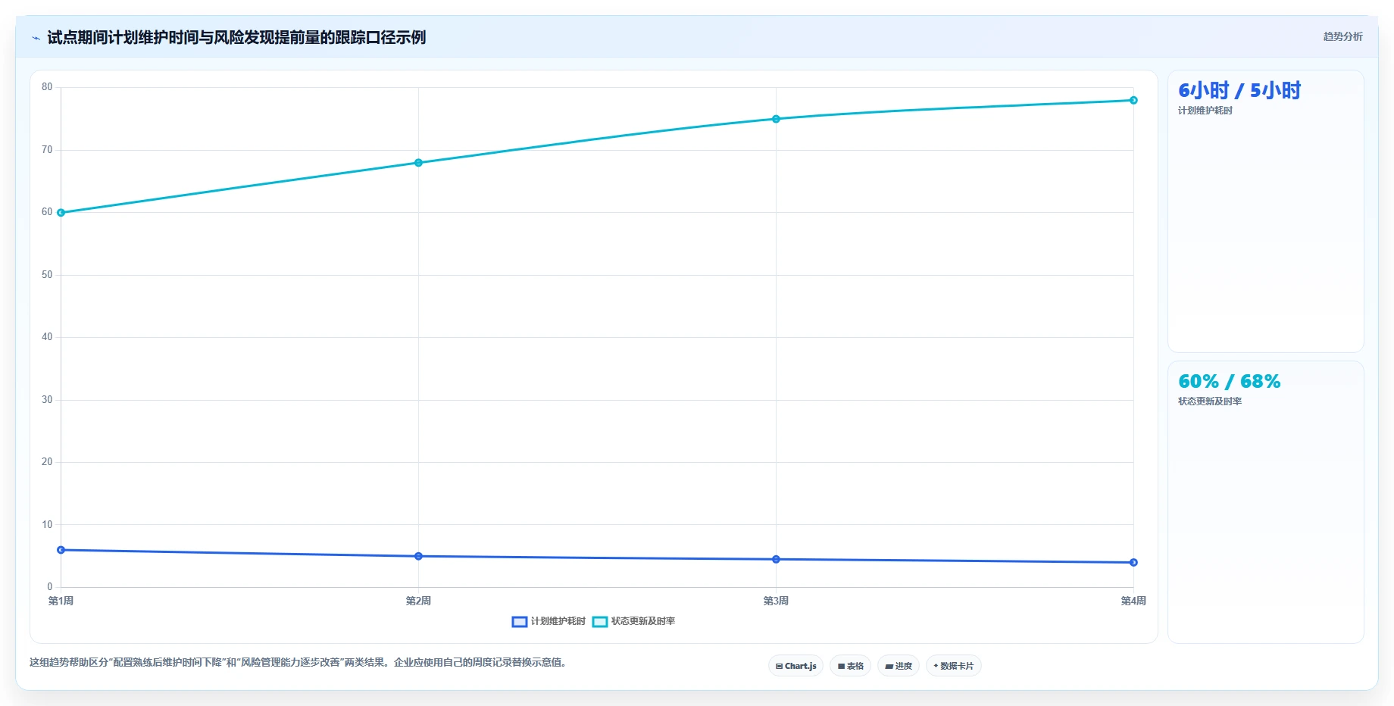1394x706 pixels.
Task: Click the 第2周 axis label
Action: tap(418, 601)
